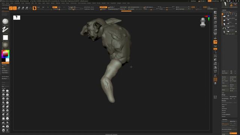240x135 pixels.
Task: Click the large orange S icon in top shelf
Action: [x=34, y=8]
